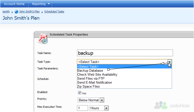Click the Task Name field containing backup
This screenshot has height=112, width=194.
click(125, 53)
